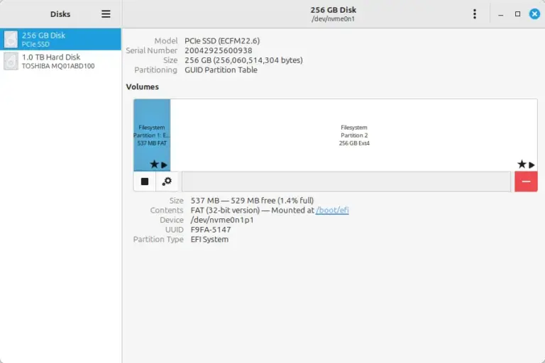Click the star icon on Partition 2
This screenshot has height=363, width=545.
[x=522, y=164]
